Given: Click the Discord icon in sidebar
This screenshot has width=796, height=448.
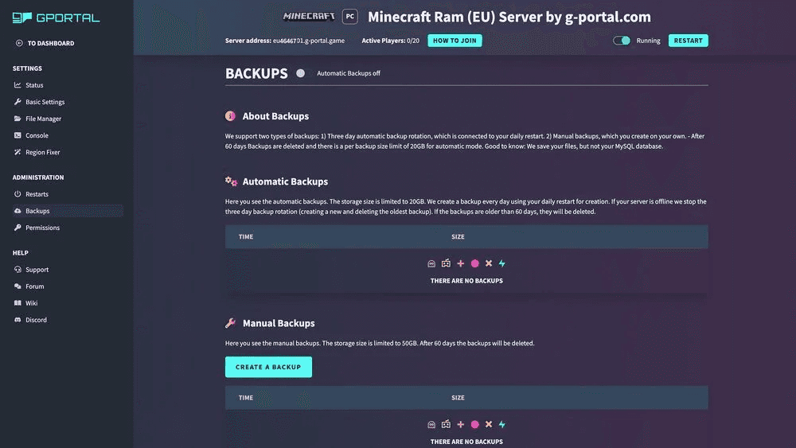Looking at the screenshot, I should pos(18,320).
